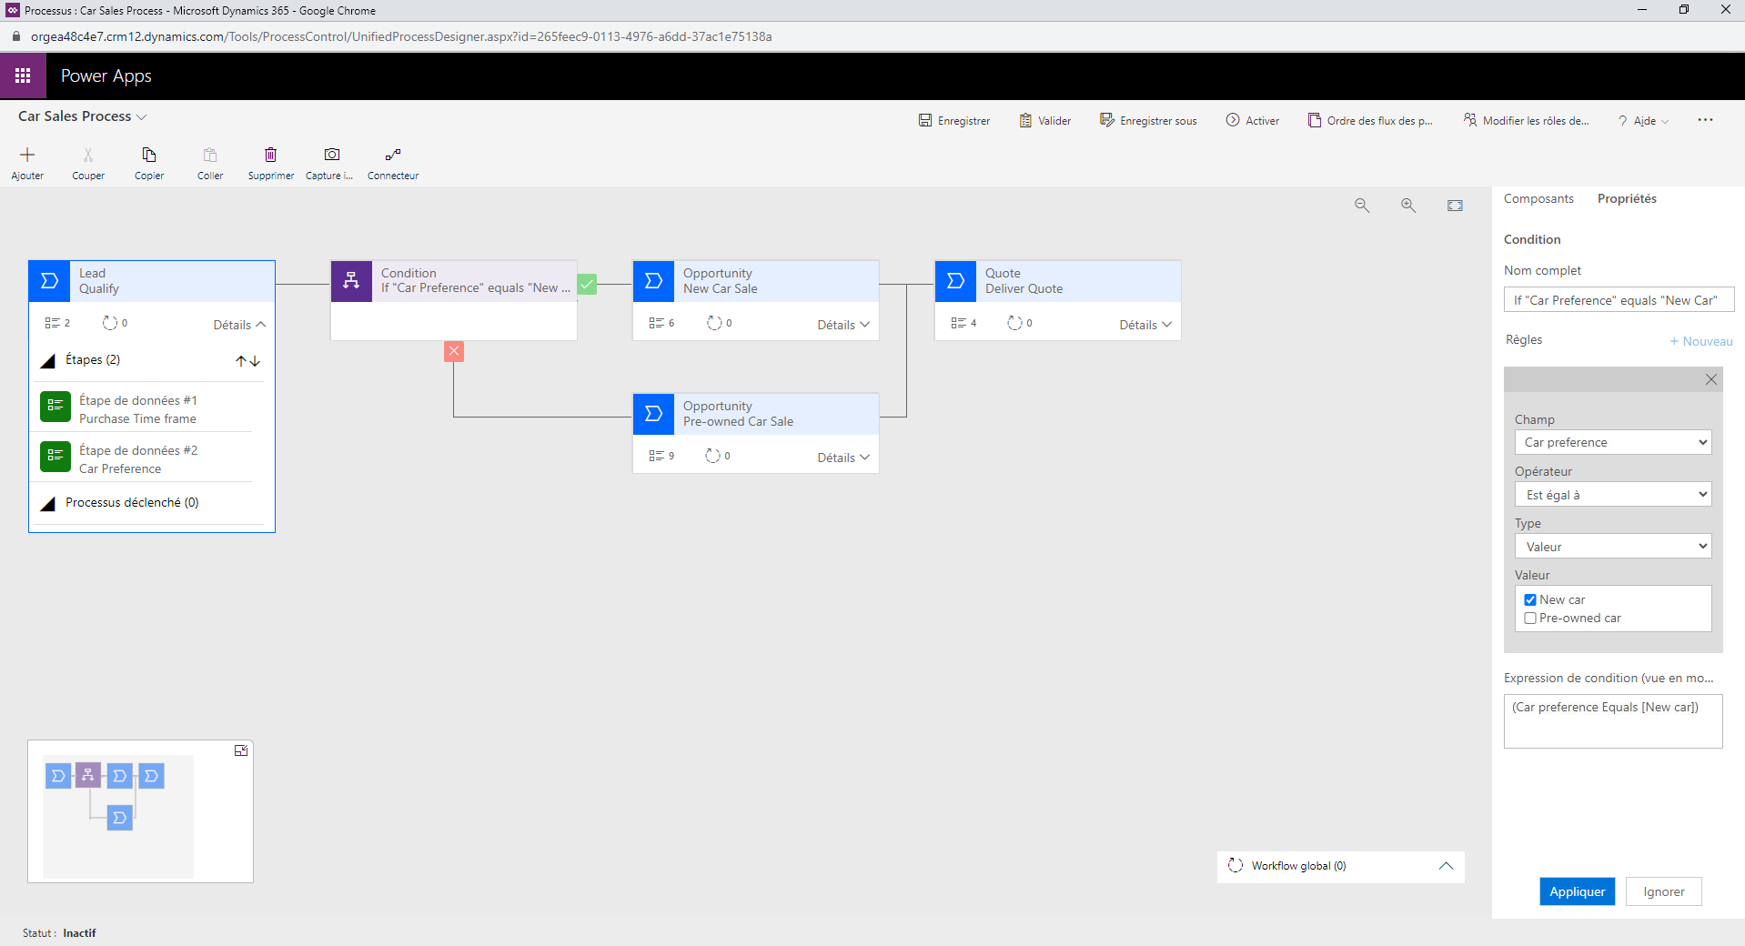Open Ordre des flux des processus
1745x946 pixels.
(x=1370, y=121)
